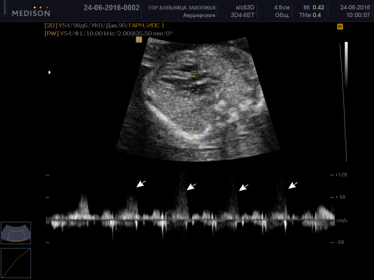Click the Общ. preset label

point(282,15)
